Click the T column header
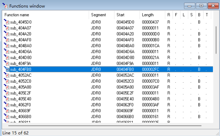This screenshot has height=136, width=220. click(207, 15)
